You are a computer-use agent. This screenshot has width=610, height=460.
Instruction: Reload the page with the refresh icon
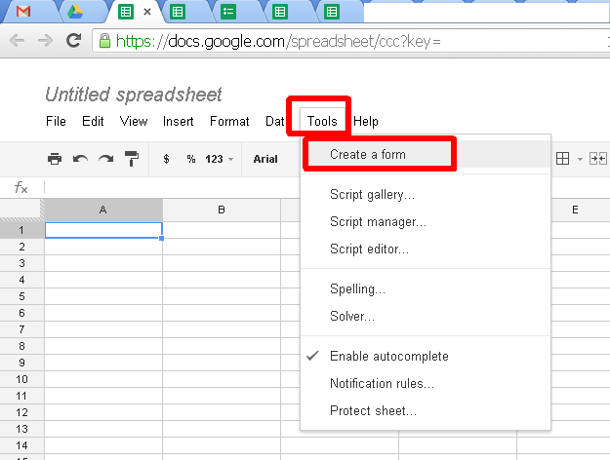73,40
